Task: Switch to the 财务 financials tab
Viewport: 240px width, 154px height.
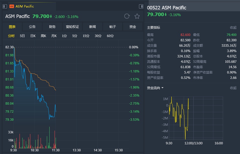Action: click(52, 27)
